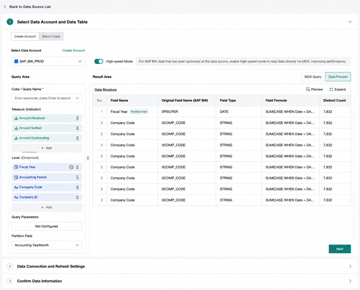Image resolution: width=360 pixels, height=290 pixels.
Task: Click the blue SAP_BW_PROD account icon
Action: 16,61
